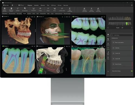
Task: Maximize the face scan 3D viewer panel
Action: [x=69, y=17]
